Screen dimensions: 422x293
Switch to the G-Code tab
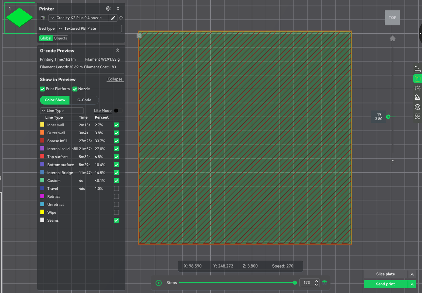pos(84,100)
